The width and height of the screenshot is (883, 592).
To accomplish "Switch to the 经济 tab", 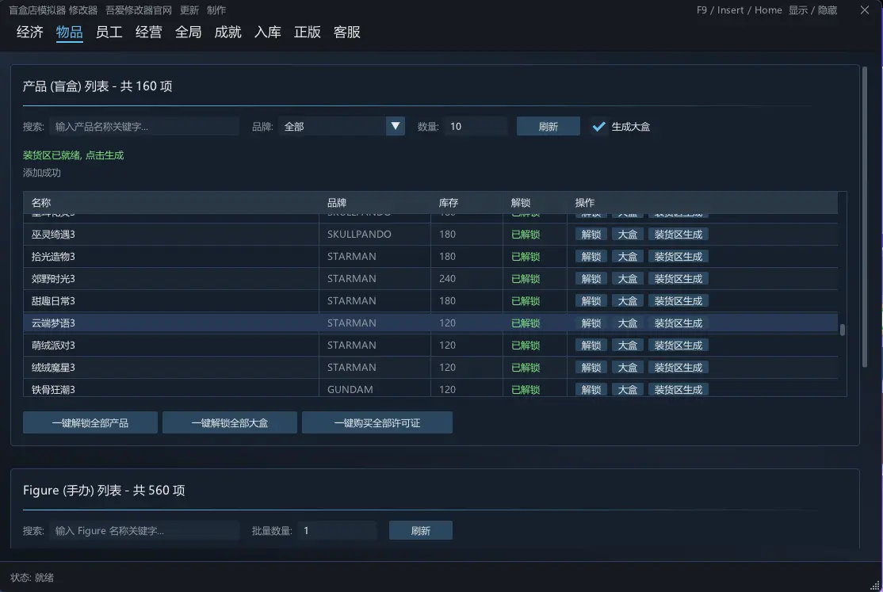I will coord(30,32).
